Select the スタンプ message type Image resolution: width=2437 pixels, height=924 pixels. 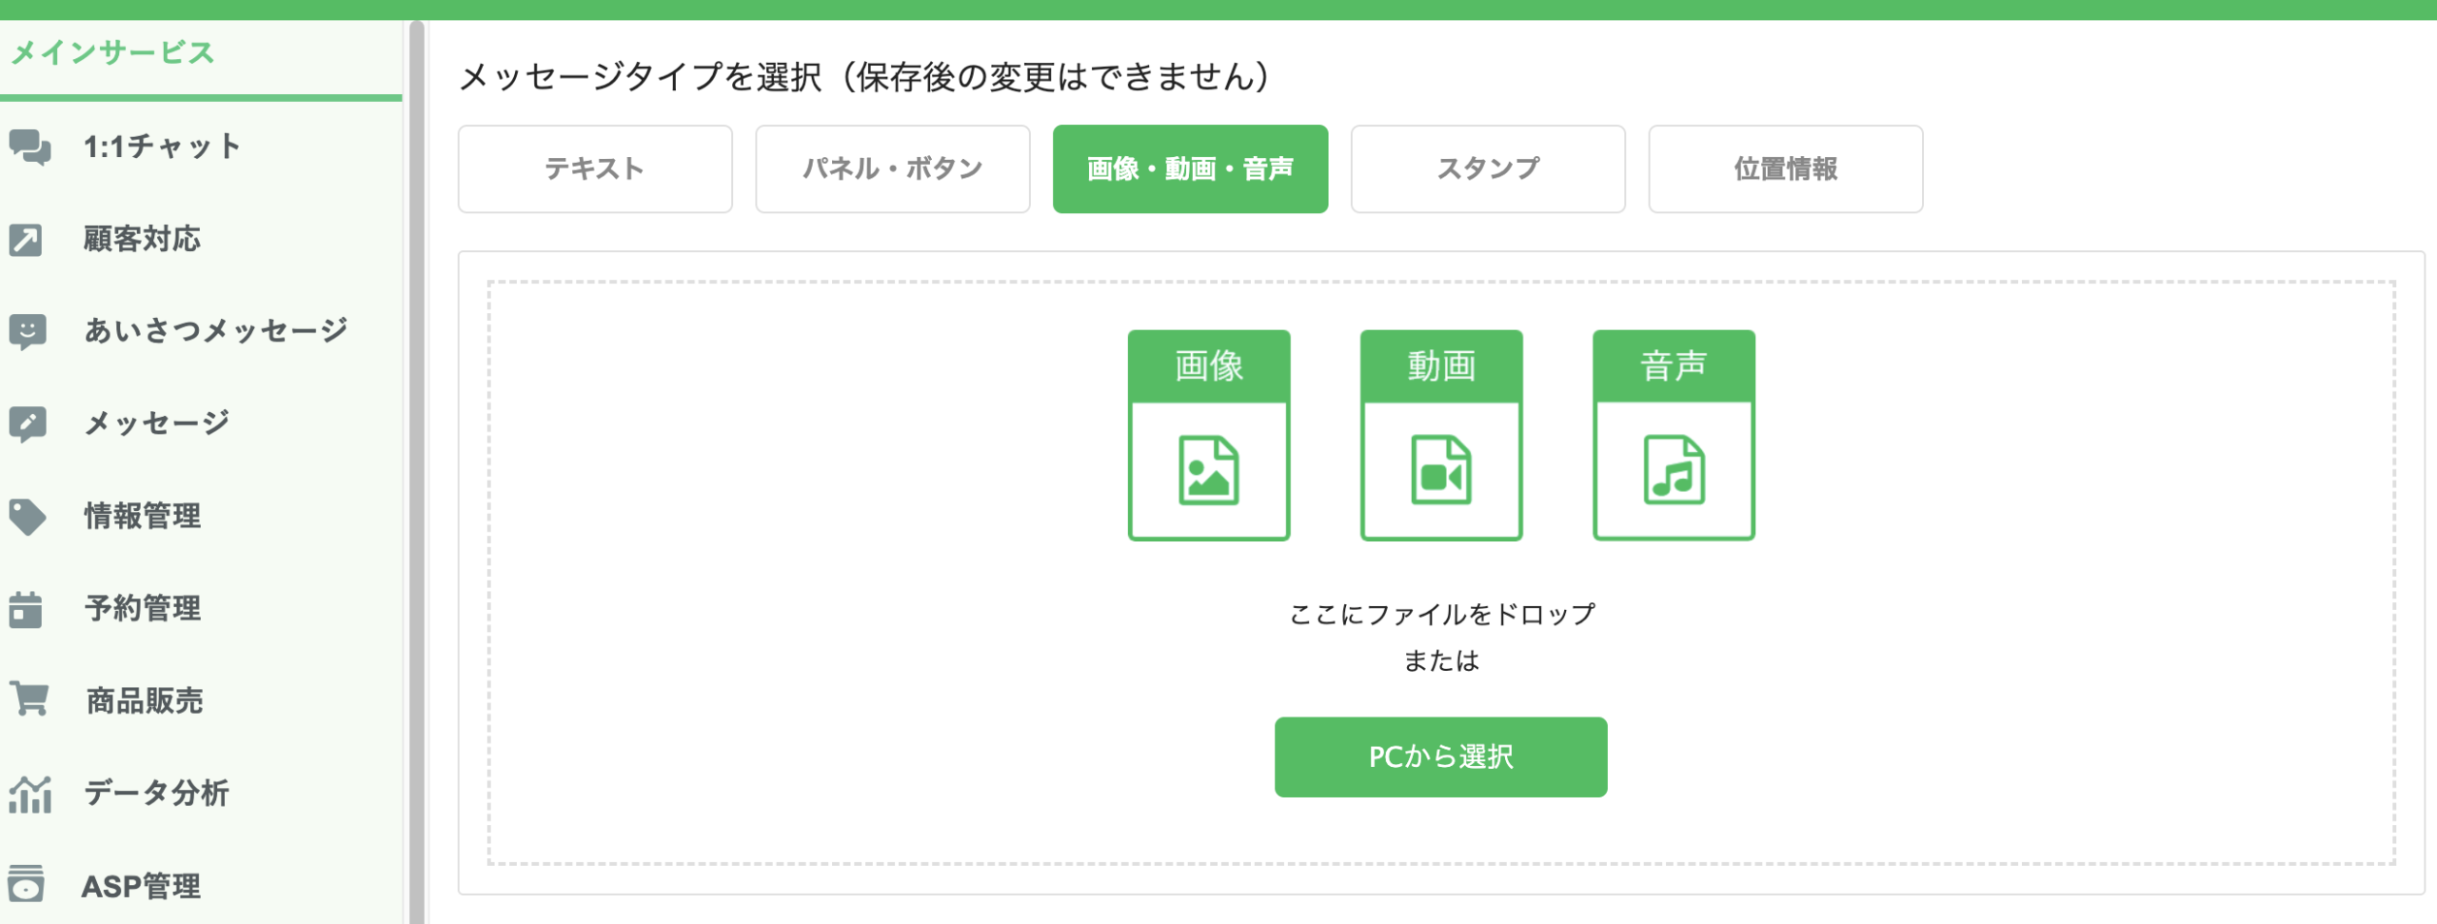pyautogui.click(x=1488, y=168)
